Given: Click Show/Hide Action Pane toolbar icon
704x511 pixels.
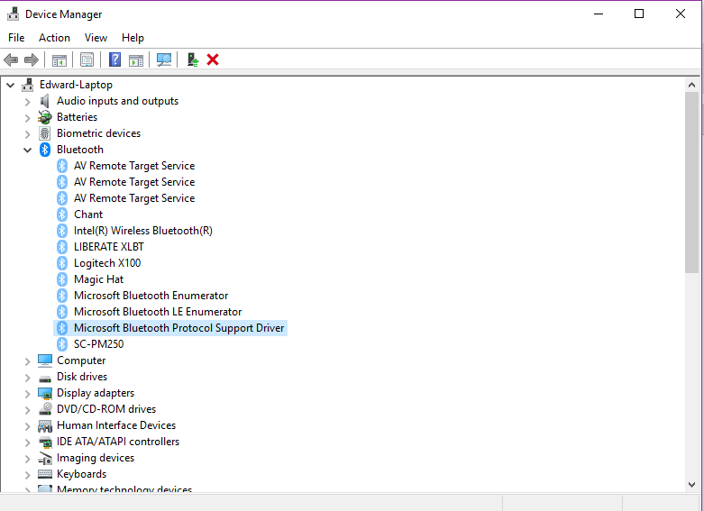Looking at the screenshot, I should [136, 59].
